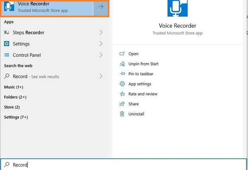Click magnifier icon beside Record web result

click(x=7, y=76)
